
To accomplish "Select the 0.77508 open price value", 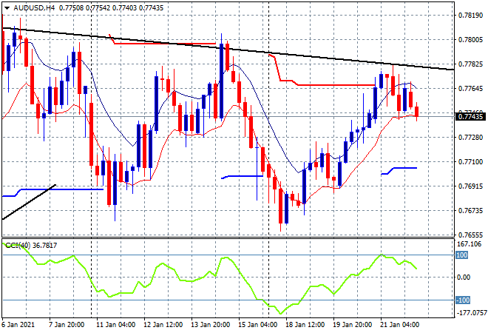I will coord(71,8).
